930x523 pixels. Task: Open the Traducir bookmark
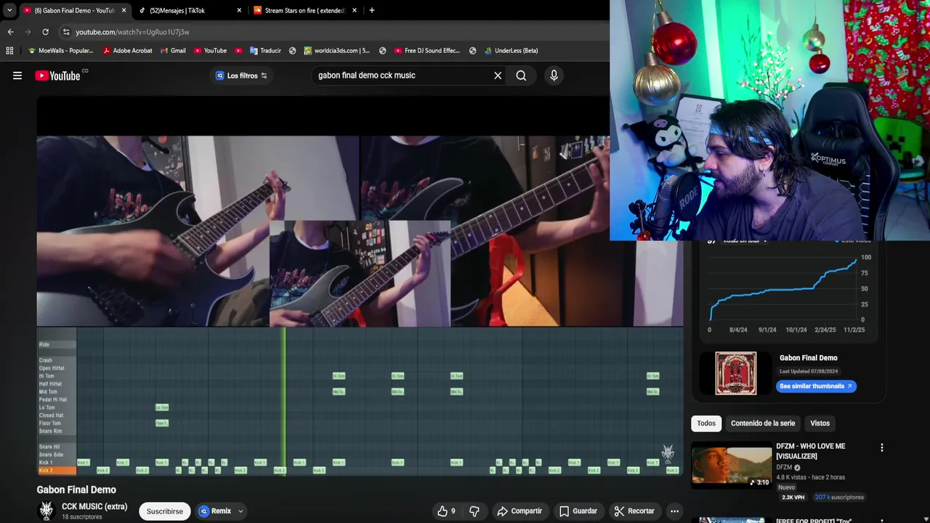265,51
